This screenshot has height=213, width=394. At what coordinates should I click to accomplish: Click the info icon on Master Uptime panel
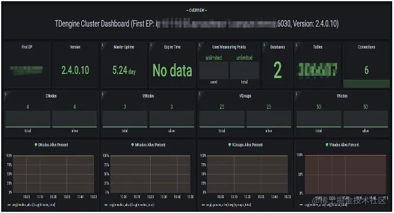pos(103,44)
